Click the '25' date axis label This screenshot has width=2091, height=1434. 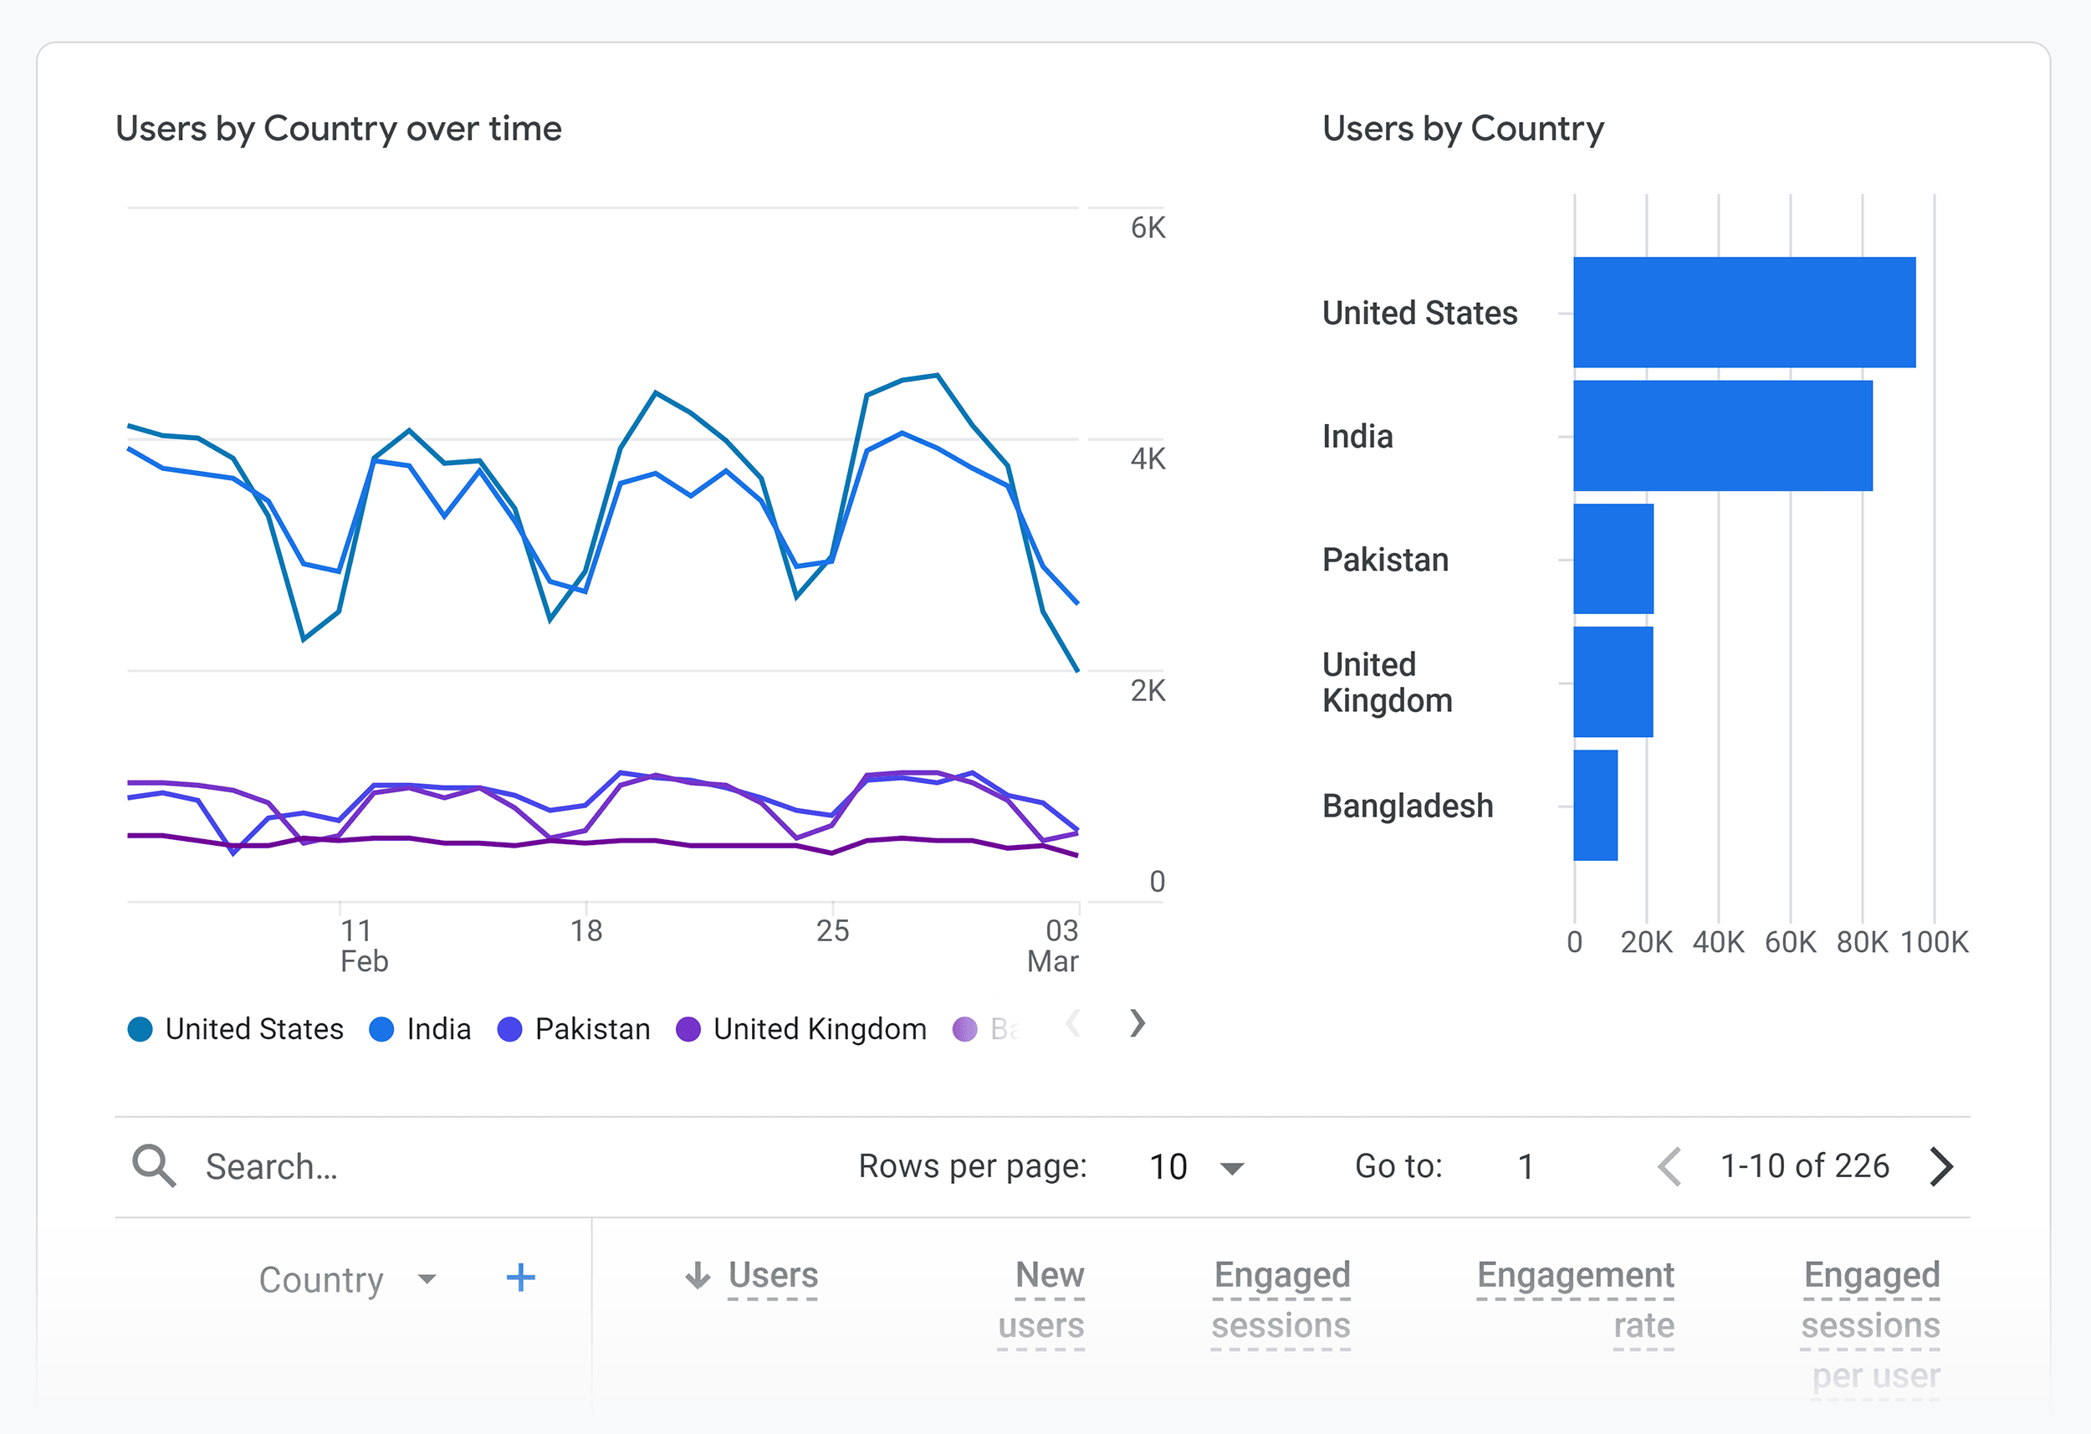[832, 931]
